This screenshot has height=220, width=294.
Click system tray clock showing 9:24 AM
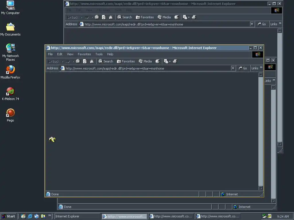[283, 217]
